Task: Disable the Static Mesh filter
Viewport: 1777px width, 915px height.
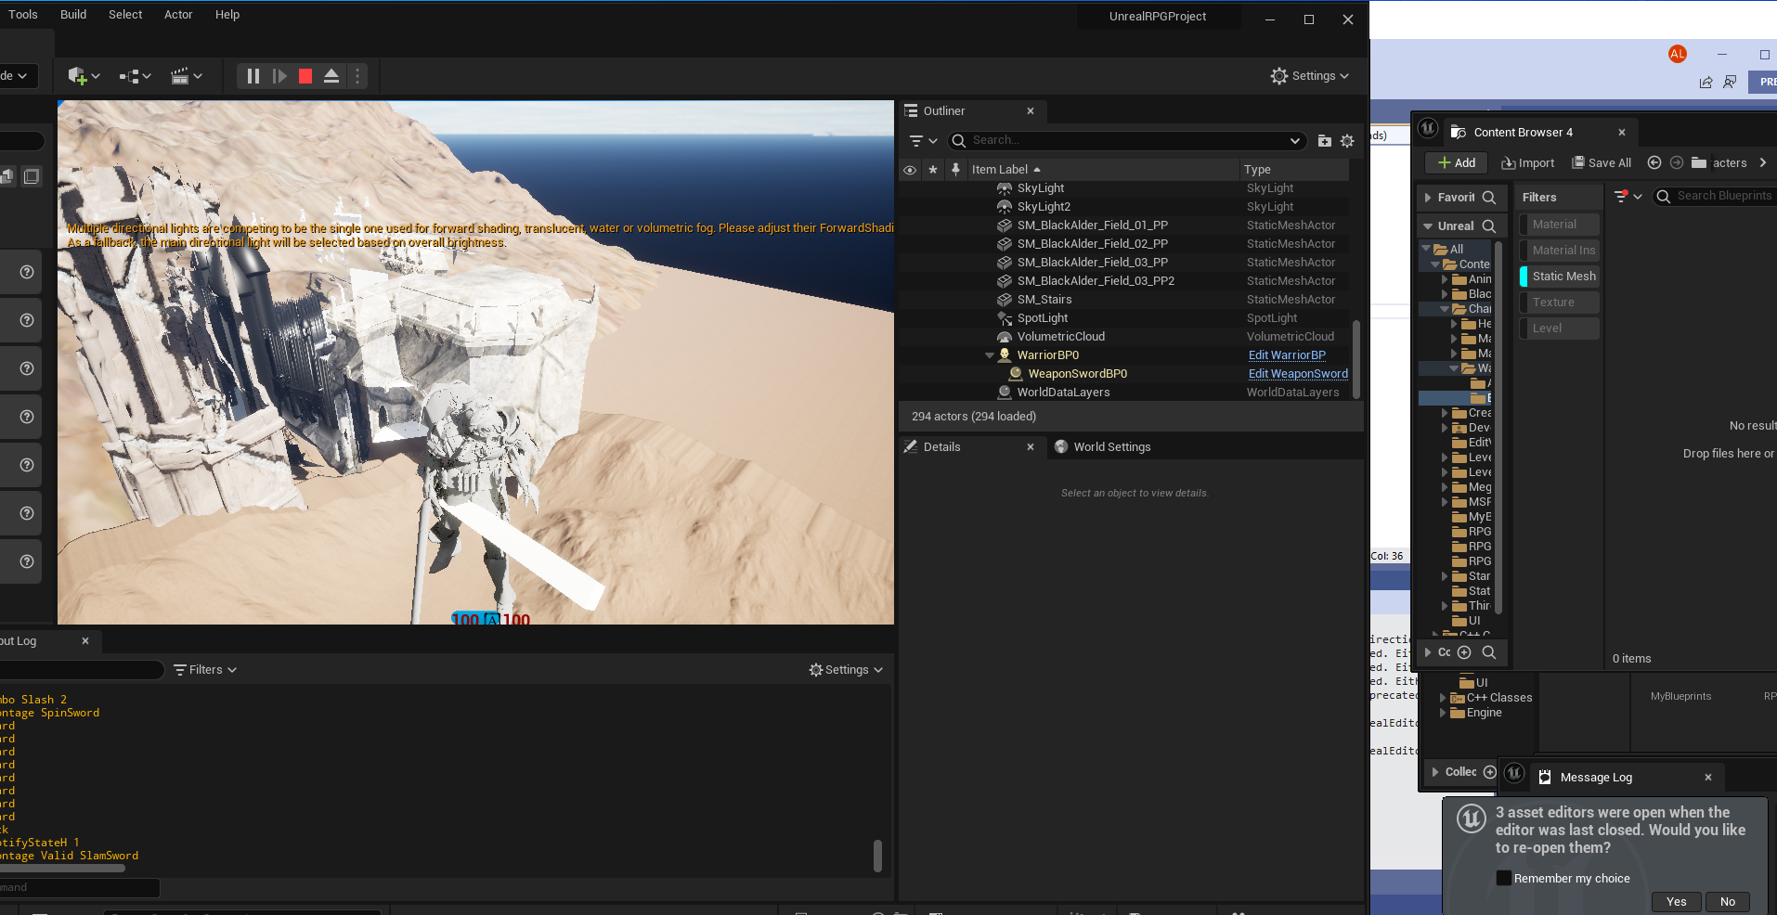Action: (1559, 277)
